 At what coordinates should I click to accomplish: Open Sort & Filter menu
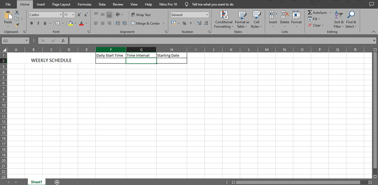pyautogui.click(x=339, y=20)
